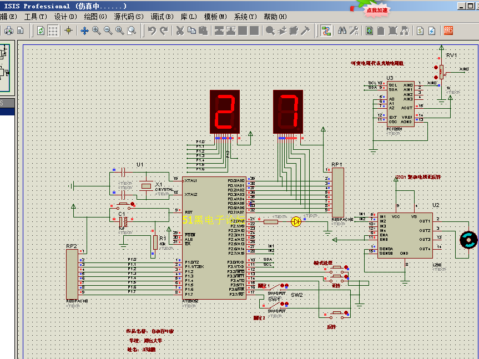Click the Redo arrow icon
This screenshot has width=479, height=359.
coord(164,31)
